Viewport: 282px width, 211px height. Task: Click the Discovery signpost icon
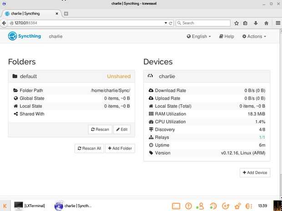pyautogui.click(x=151, y=130)
